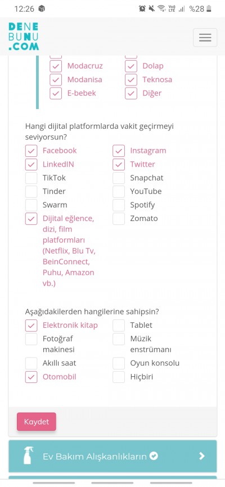Tick the Akıllı saat checkbox

point(31,363)
